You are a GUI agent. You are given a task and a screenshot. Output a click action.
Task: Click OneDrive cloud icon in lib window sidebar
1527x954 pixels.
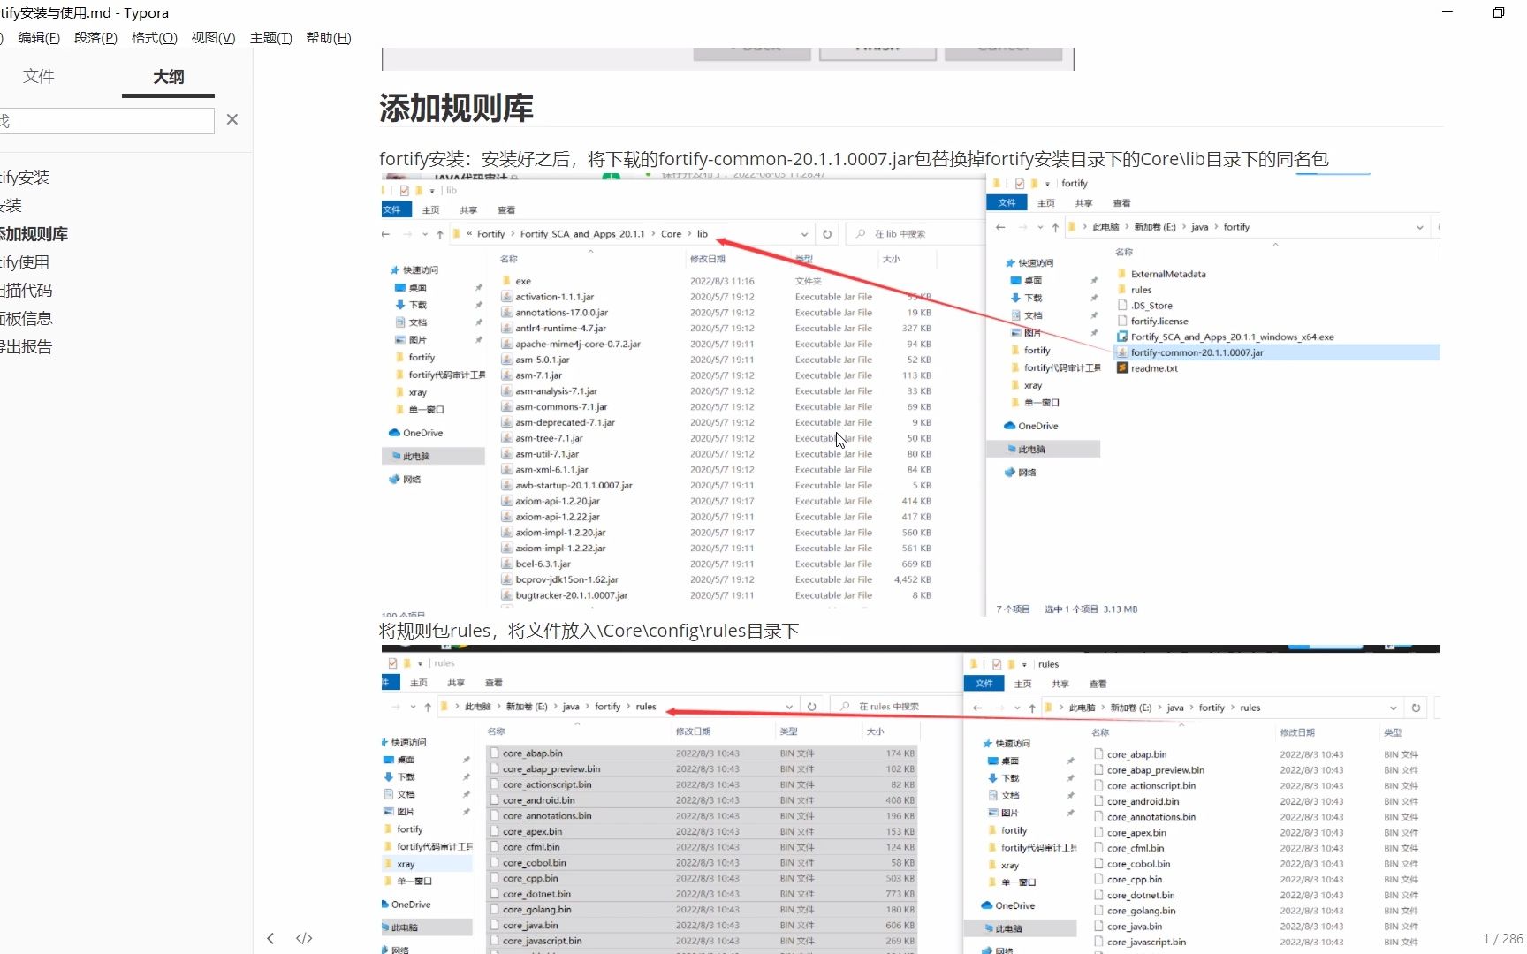pos(395,433)
